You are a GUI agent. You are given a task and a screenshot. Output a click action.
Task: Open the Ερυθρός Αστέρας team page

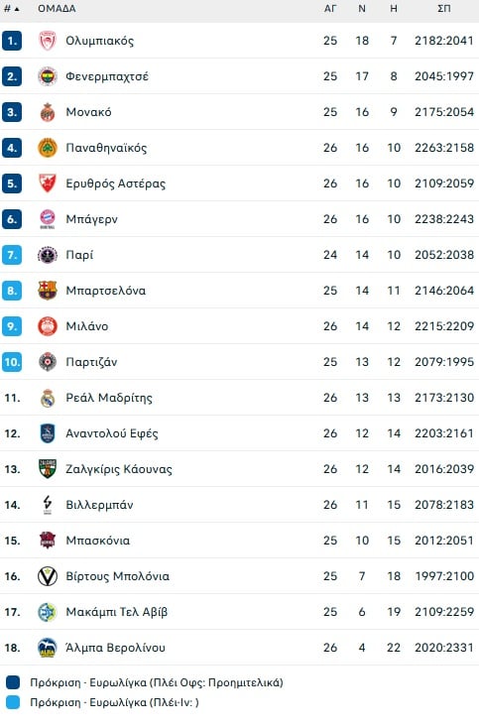[x=115, y=183]
